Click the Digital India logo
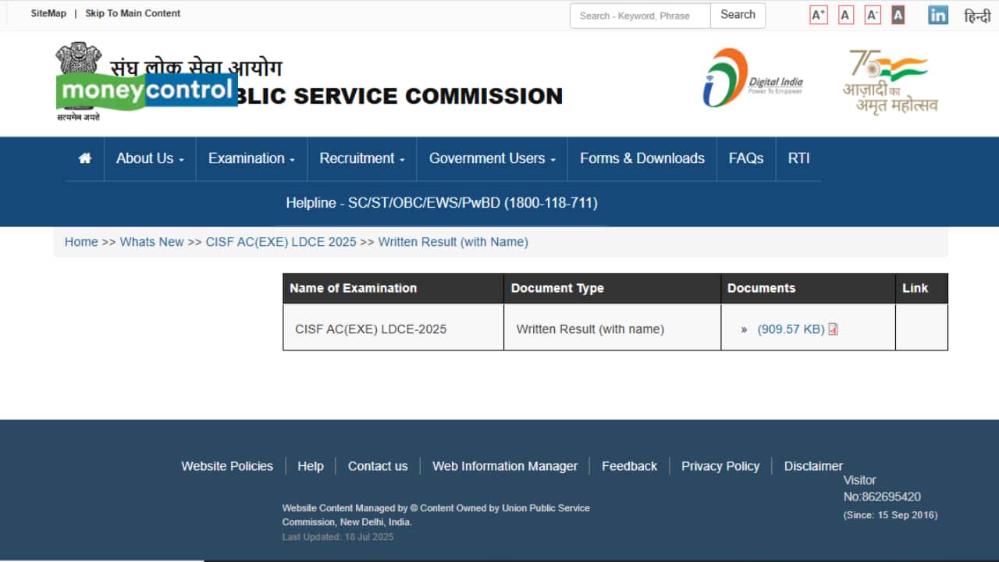This screenshot has height=562, width=999. coord(752,79)
